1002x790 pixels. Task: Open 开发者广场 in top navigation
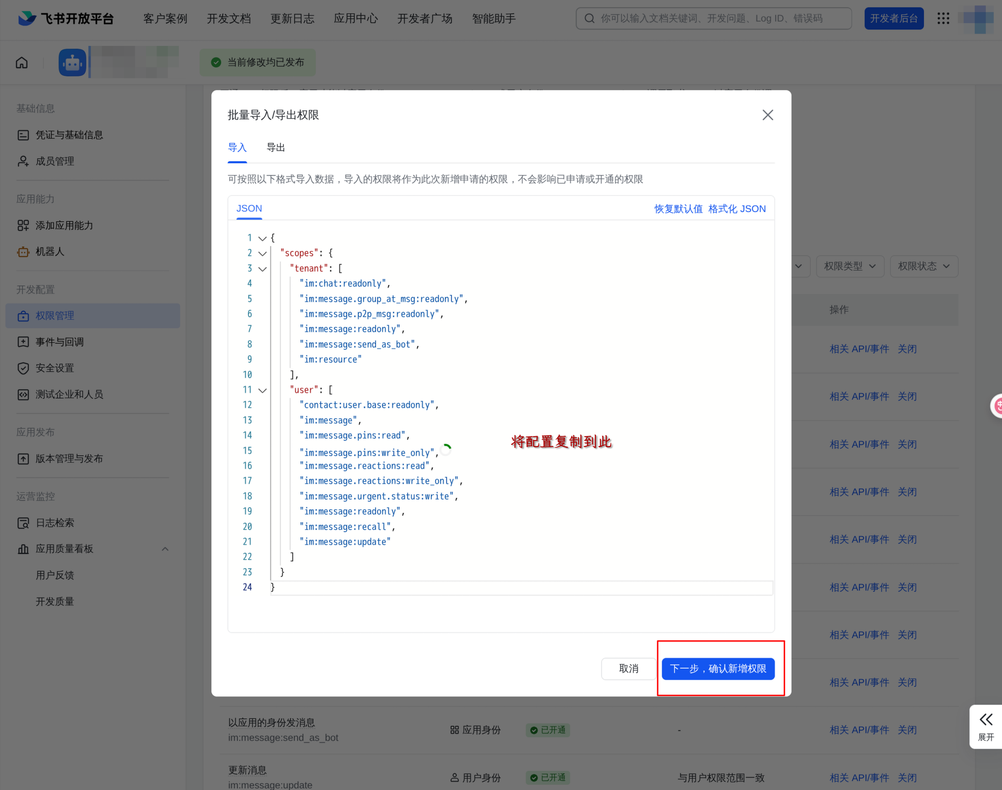(425, 19)
